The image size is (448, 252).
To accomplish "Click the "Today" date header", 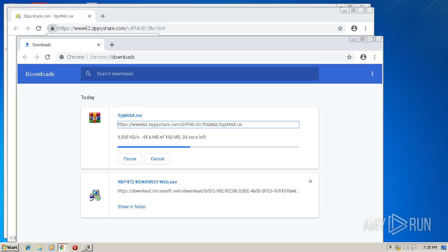I will point(88,97).
